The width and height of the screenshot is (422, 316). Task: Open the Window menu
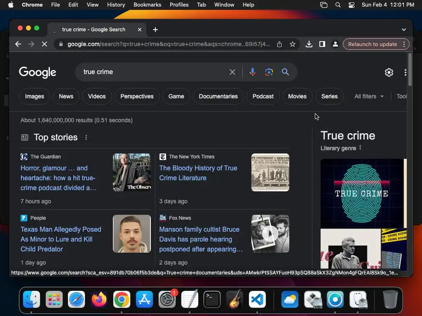(224, 5)
